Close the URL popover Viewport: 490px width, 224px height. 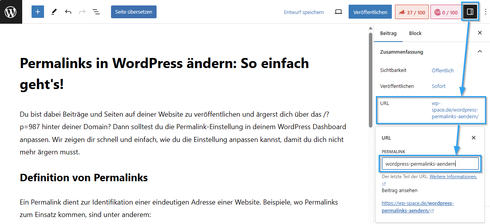(474, 138)
